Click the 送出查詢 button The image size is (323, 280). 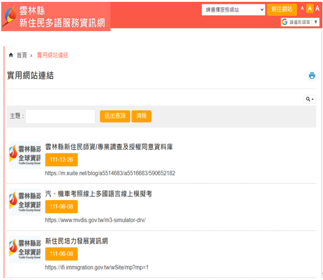tap(115, 116)
